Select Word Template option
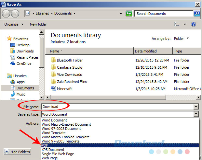Viewport: 202px width, 160px height. click(120, 133)
